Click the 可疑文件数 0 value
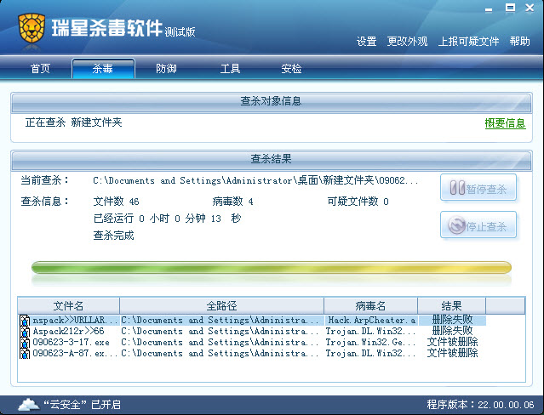Image resolution: width=544 pixels, height=415 pixels. coord(358,202)
